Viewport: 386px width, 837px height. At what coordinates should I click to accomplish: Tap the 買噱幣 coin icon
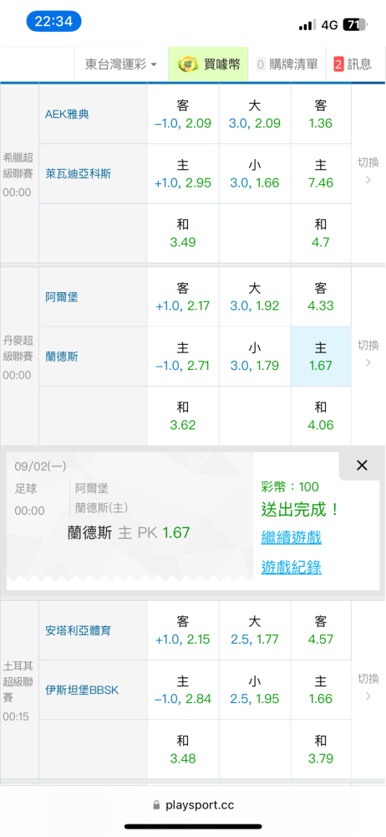coord(186,64)
